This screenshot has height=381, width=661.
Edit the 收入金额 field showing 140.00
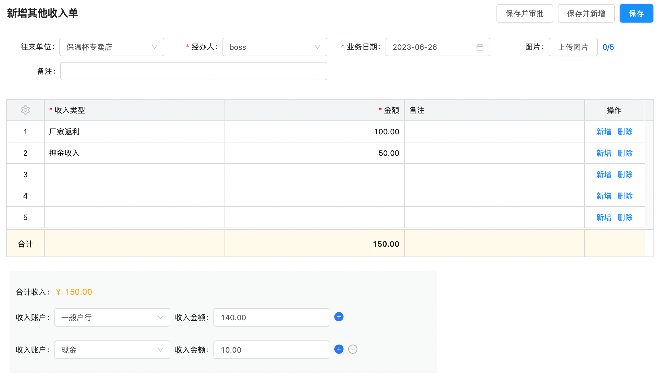pyautogui.click(x=271, y=317)
